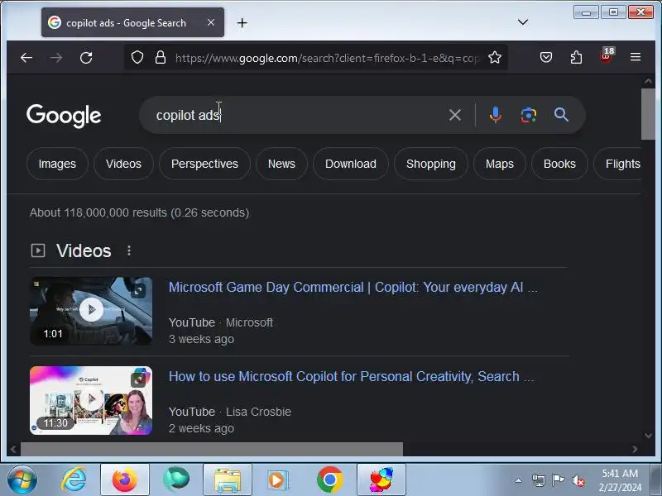The height and width of the screenshot is (496, 662).
Task: Close the copilot ads Google Search tab
Action: (211, 22)
